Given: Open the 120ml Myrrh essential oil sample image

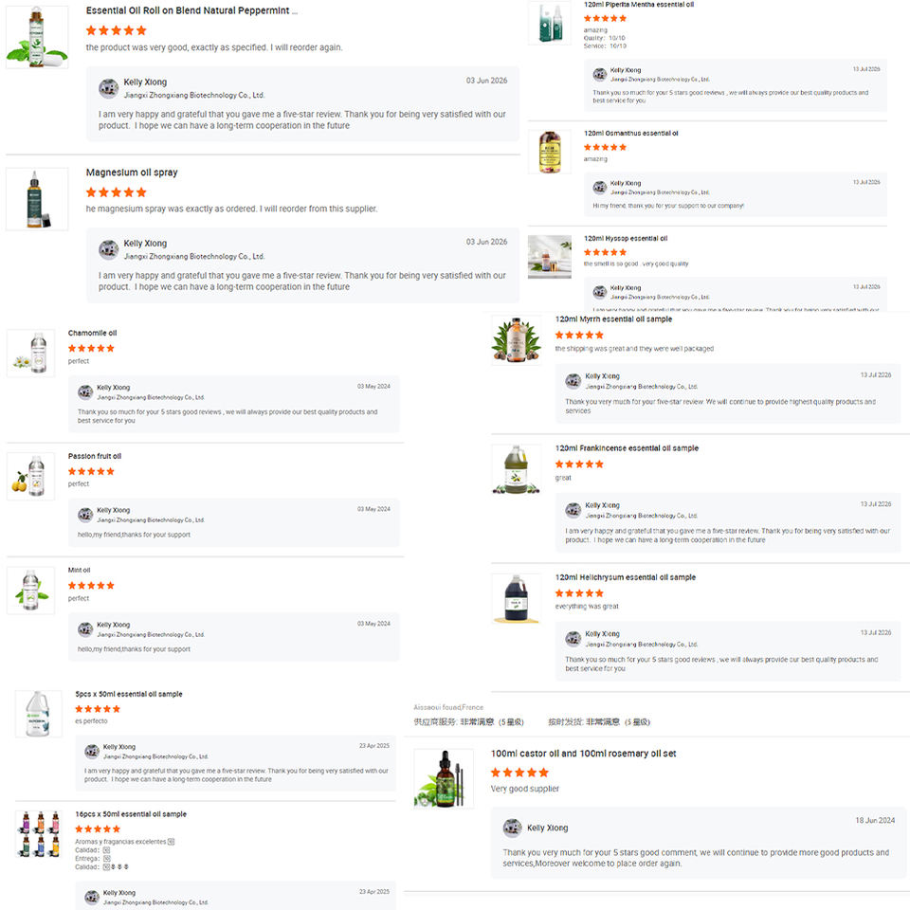Looking at the screenshot, I should click(516, 340).
